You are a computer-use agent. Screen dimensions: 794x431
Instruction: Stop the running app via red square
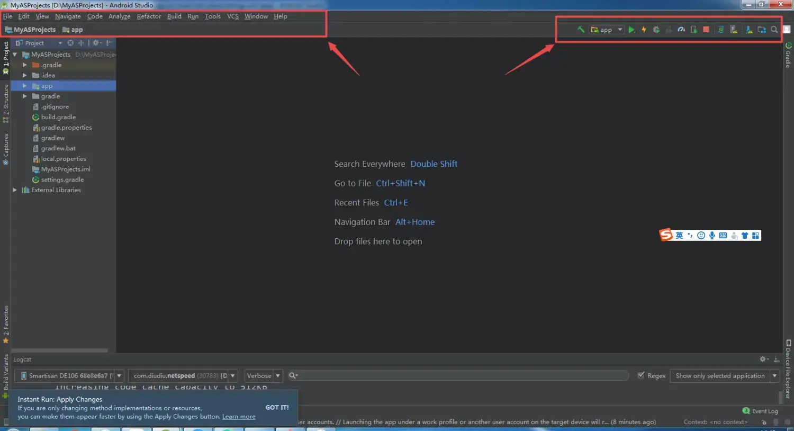(x=706, y=29)
